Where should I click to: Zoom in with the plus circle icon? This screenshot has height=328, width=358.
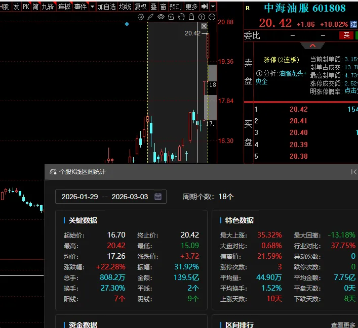[x=202, y=17]
